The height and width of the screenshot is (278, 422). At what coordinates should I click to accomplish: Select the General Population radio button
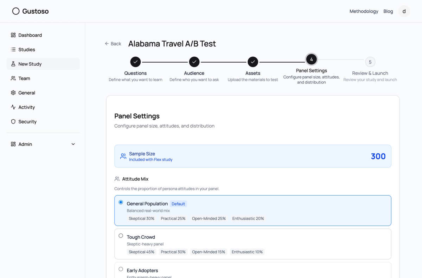tap(121, 202)
